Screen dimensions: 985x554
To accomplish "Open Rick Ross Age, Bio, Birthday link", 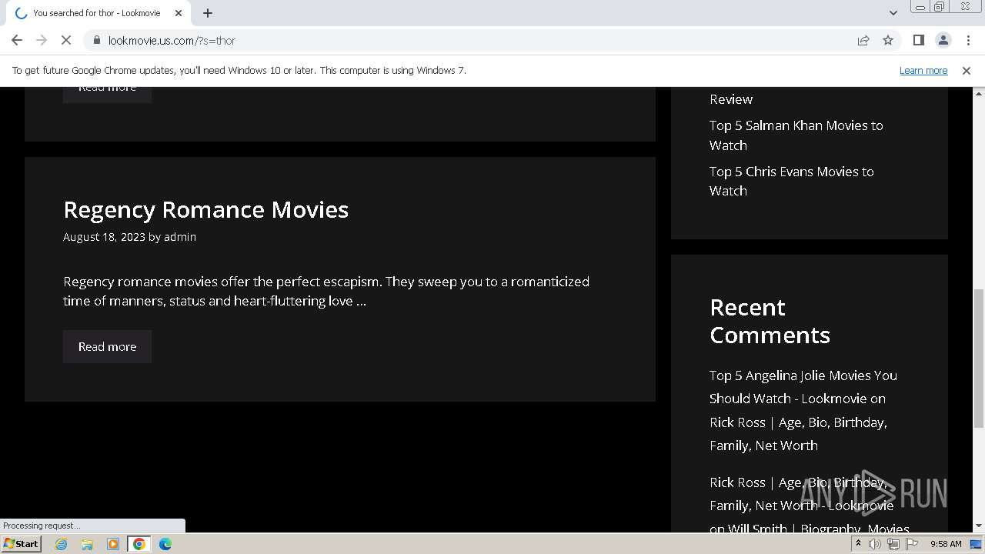I will (x=798, y=434).
